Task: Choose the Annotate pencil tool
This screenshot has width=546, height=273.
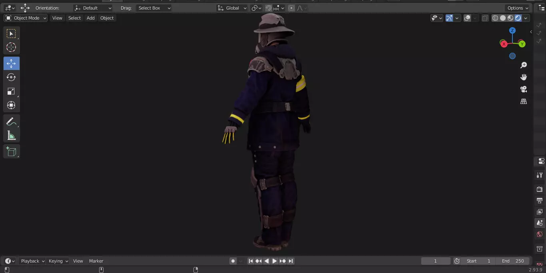Action: click(x=11, y=122)
